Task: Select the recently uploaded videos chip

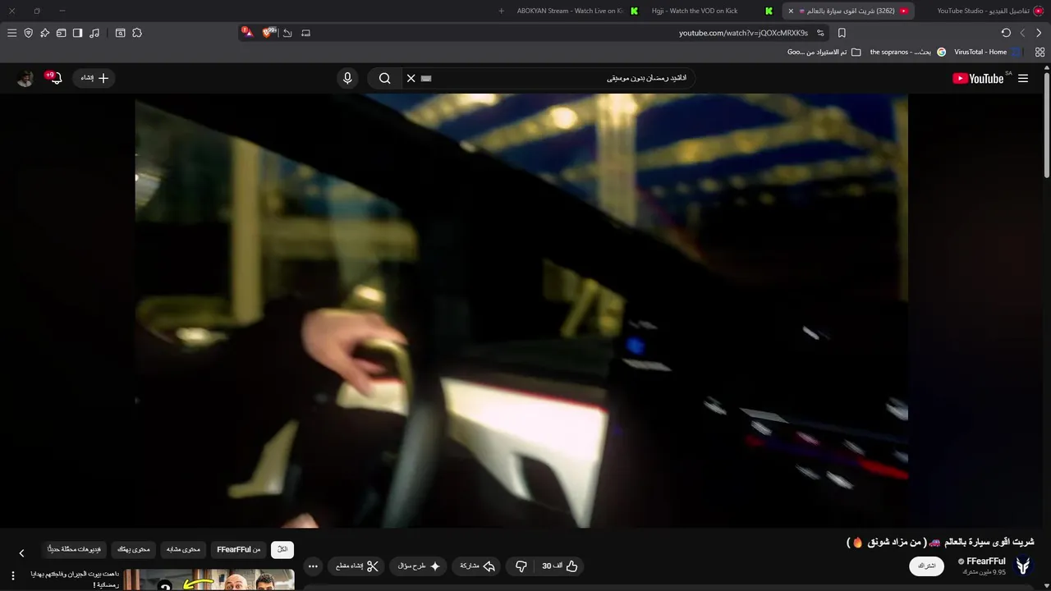Action: click(75, 549)
